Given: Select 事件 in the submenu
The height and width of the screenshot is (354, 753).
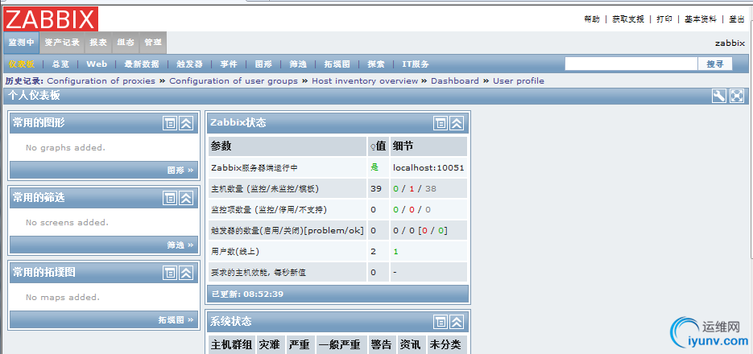Looking at the screenshot, I should 229,64.
